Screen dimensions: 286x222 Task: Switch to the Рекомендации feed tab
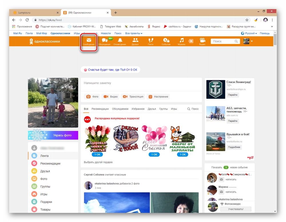coord(100,109)
